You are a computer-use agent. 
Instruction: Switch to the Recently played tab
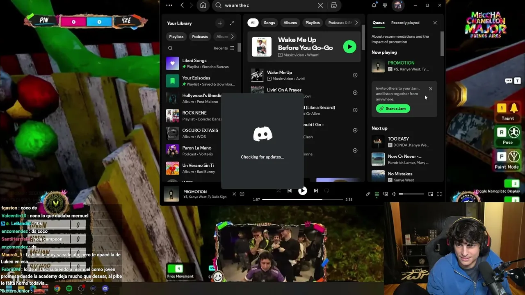click(405, 23)
